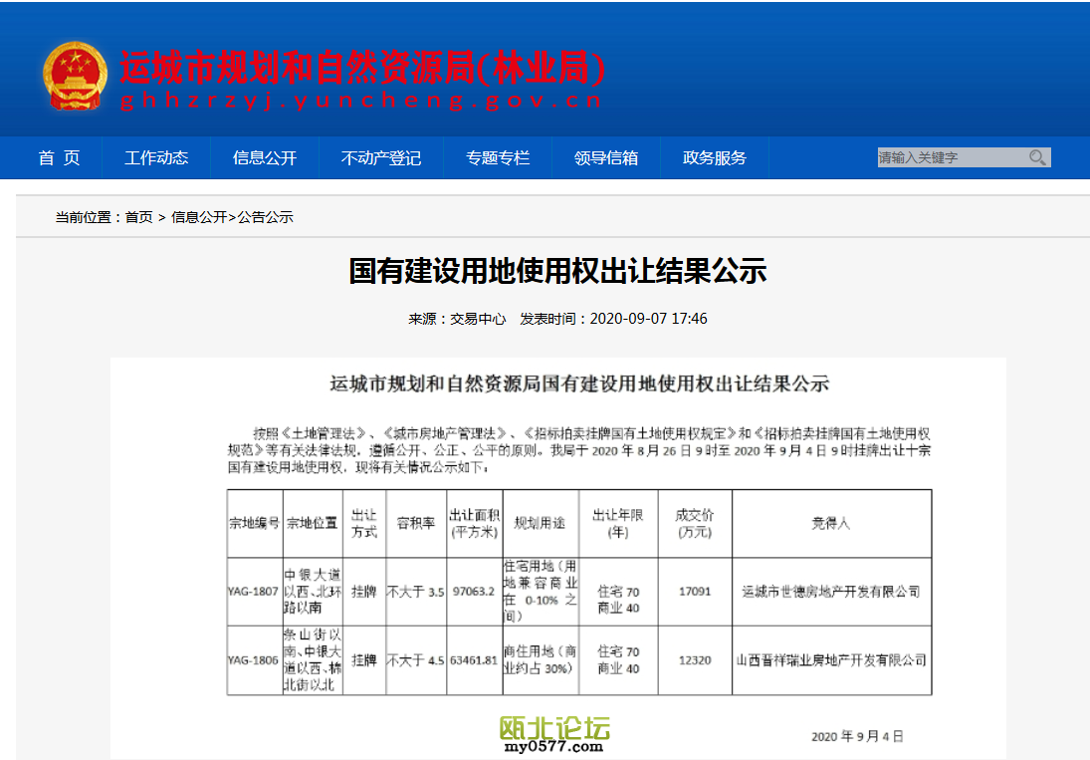The height and width of the screenshot is (760, 1090).
Task: Click the 瓯北论坛 watermark logo
Action: 554,735
